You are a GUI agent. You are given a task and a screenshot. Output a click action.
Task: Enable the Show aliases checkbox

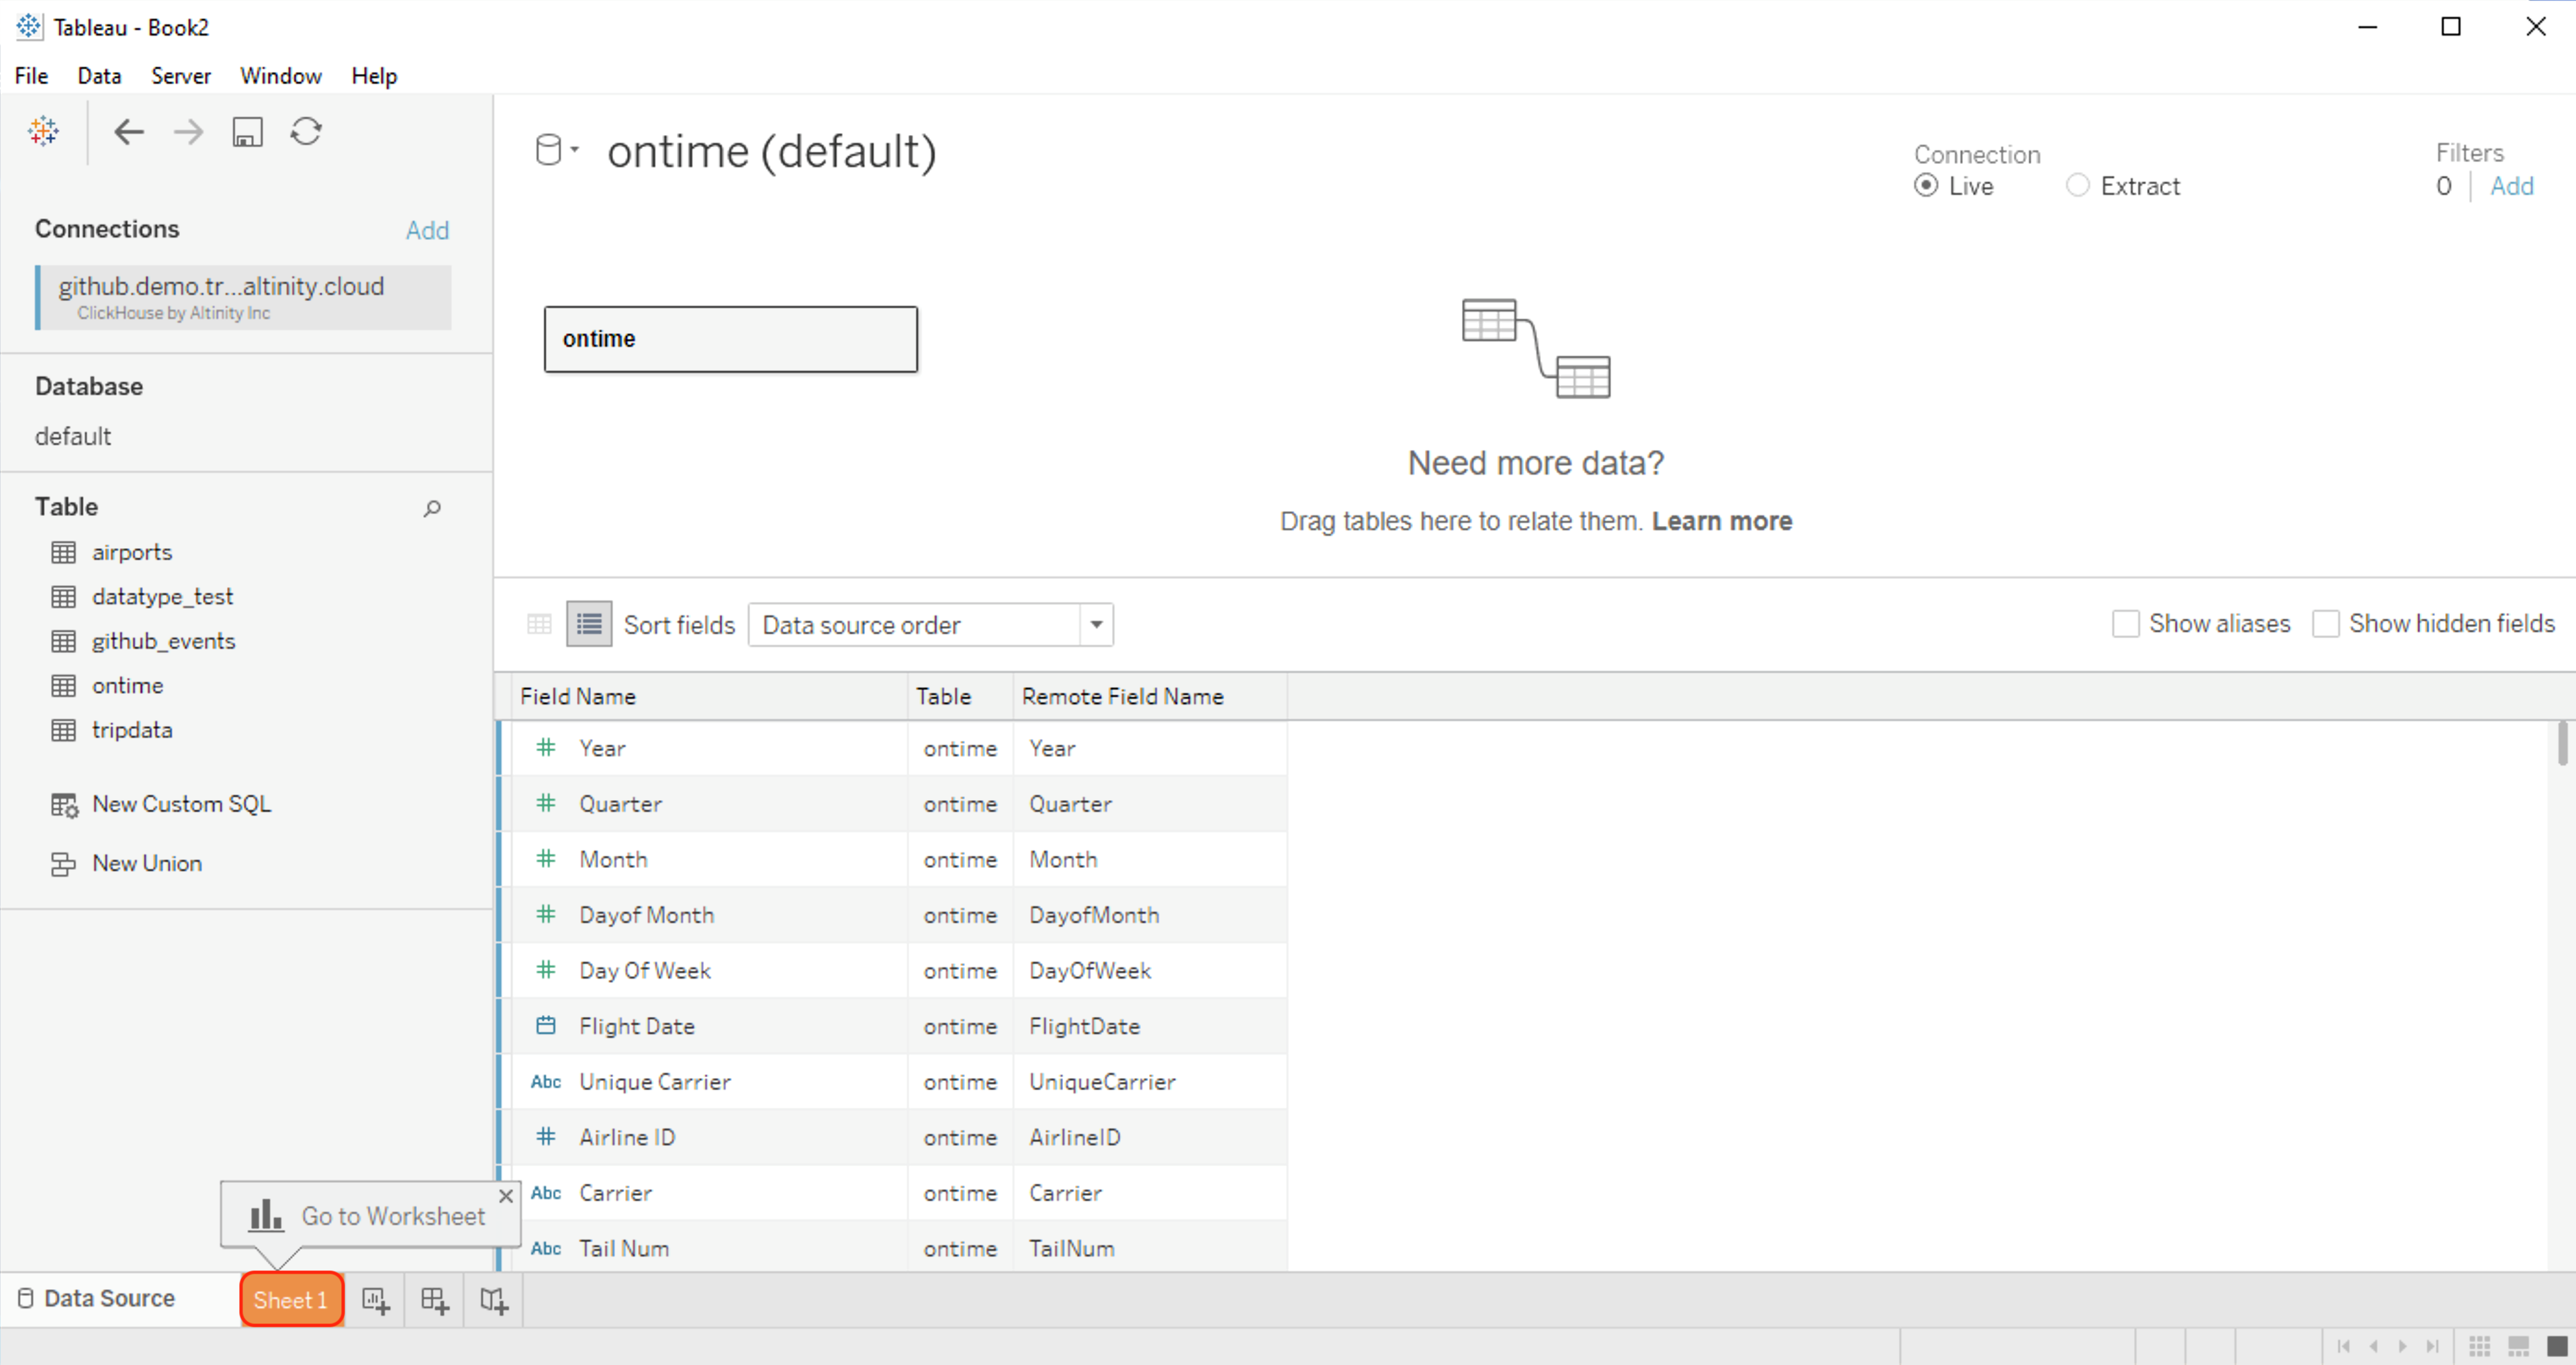pyautogui.click(x=2126, y=624)
